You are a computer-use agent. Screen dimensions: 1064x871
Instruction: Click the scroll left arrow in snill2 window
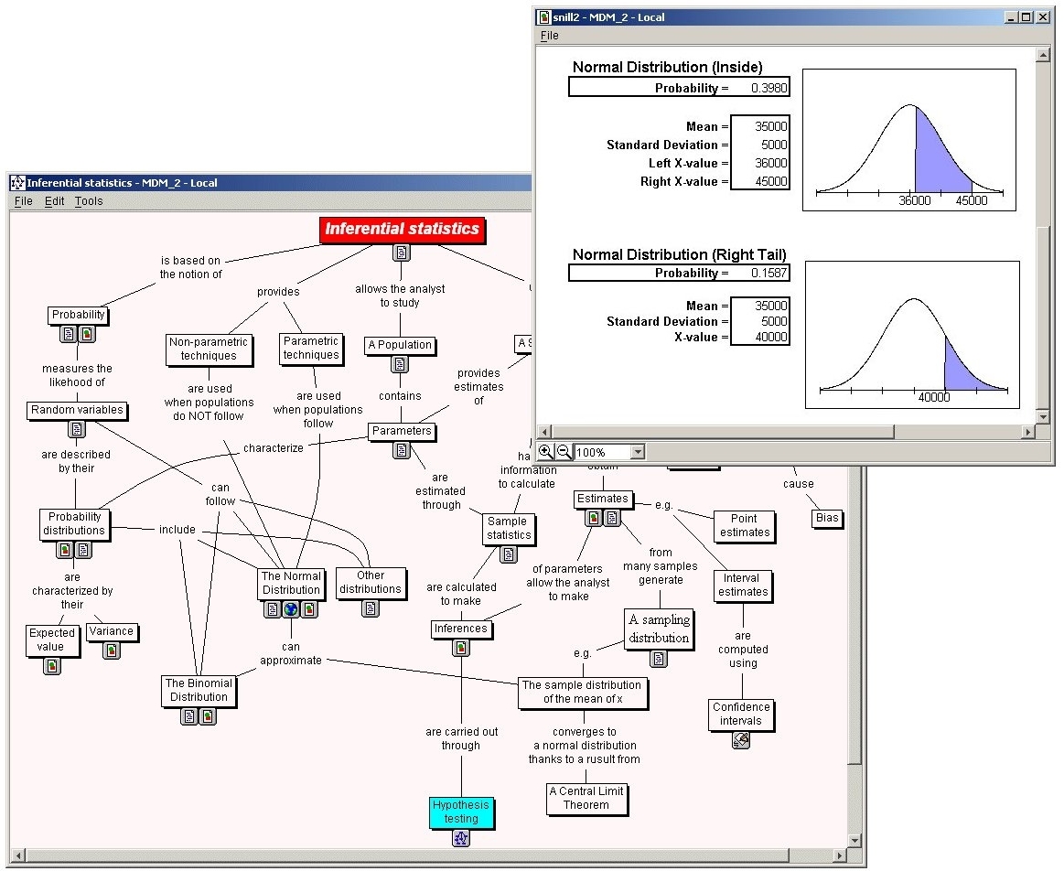(x=543, y=432)
